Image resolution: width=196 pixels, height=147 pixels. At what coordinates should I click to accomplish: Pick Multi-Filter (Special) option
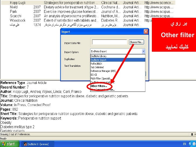[118, 79]
